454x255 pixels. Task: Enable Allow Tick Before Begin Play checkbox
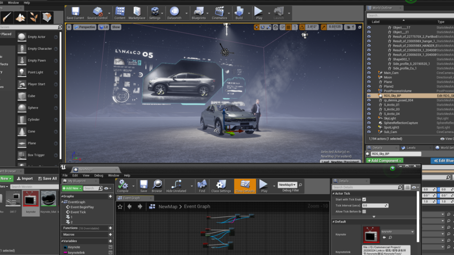tap(364, 211)
